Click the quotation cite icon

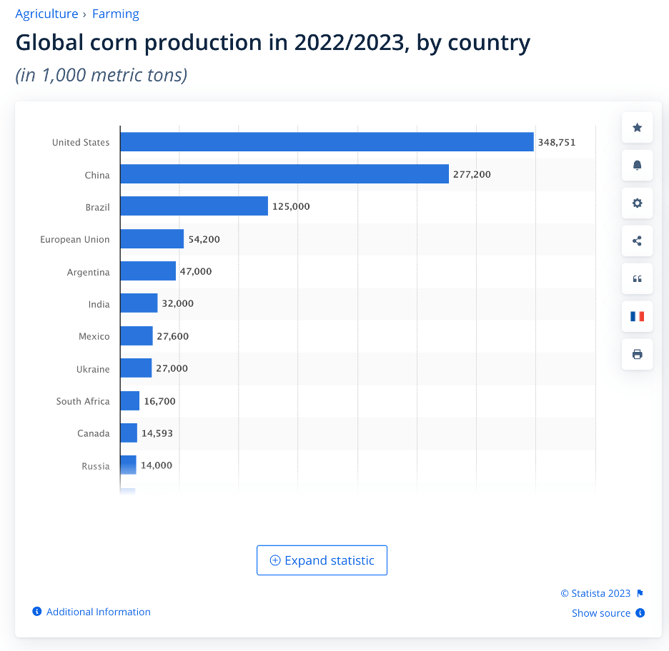pos(637,278)
